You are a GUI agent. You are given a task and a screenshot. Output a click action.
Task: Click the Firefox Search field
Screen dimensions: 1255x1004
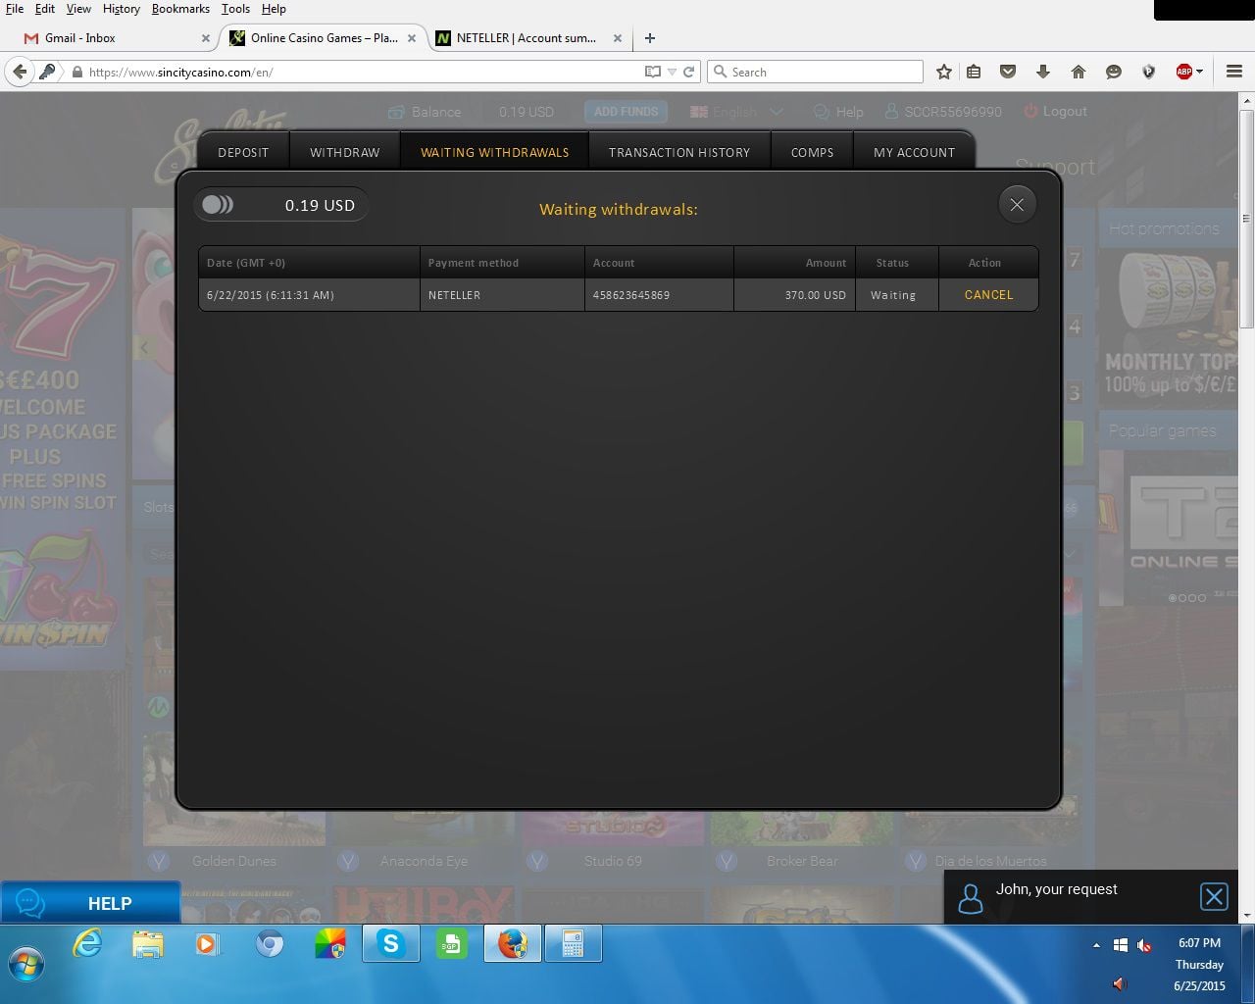click(x=816, y=72)
